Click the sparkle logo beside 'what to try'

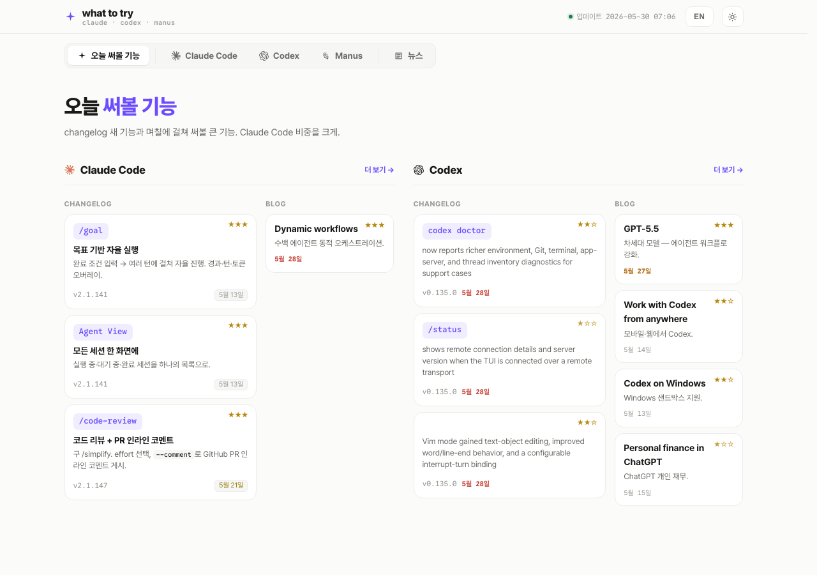(x=70, y=17)
